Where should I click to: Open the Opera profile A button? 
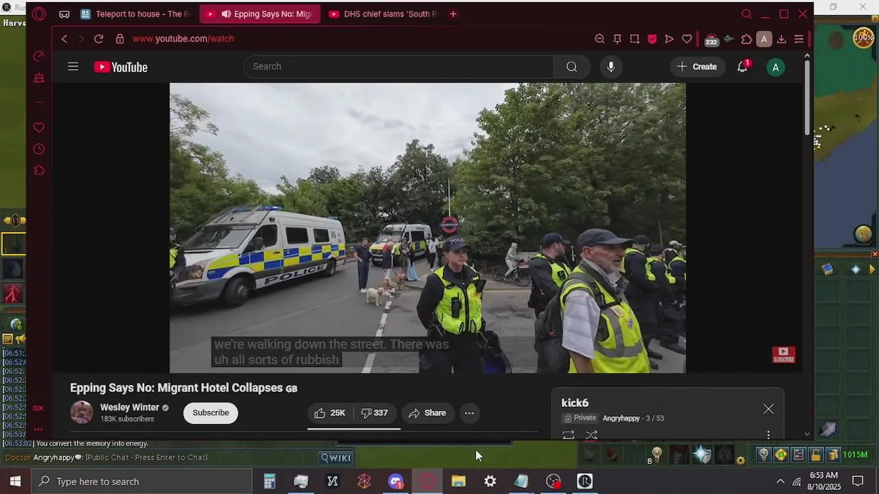pyautogui.click(x=764, y=39)
